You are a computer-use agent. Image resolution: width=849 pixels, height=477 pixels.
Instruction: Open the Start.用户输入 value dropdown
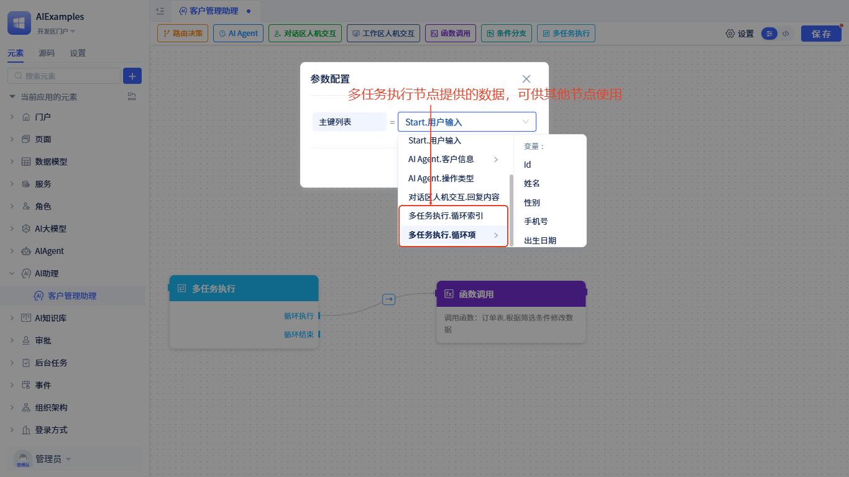pyautogui.click(x=467, y=122)
